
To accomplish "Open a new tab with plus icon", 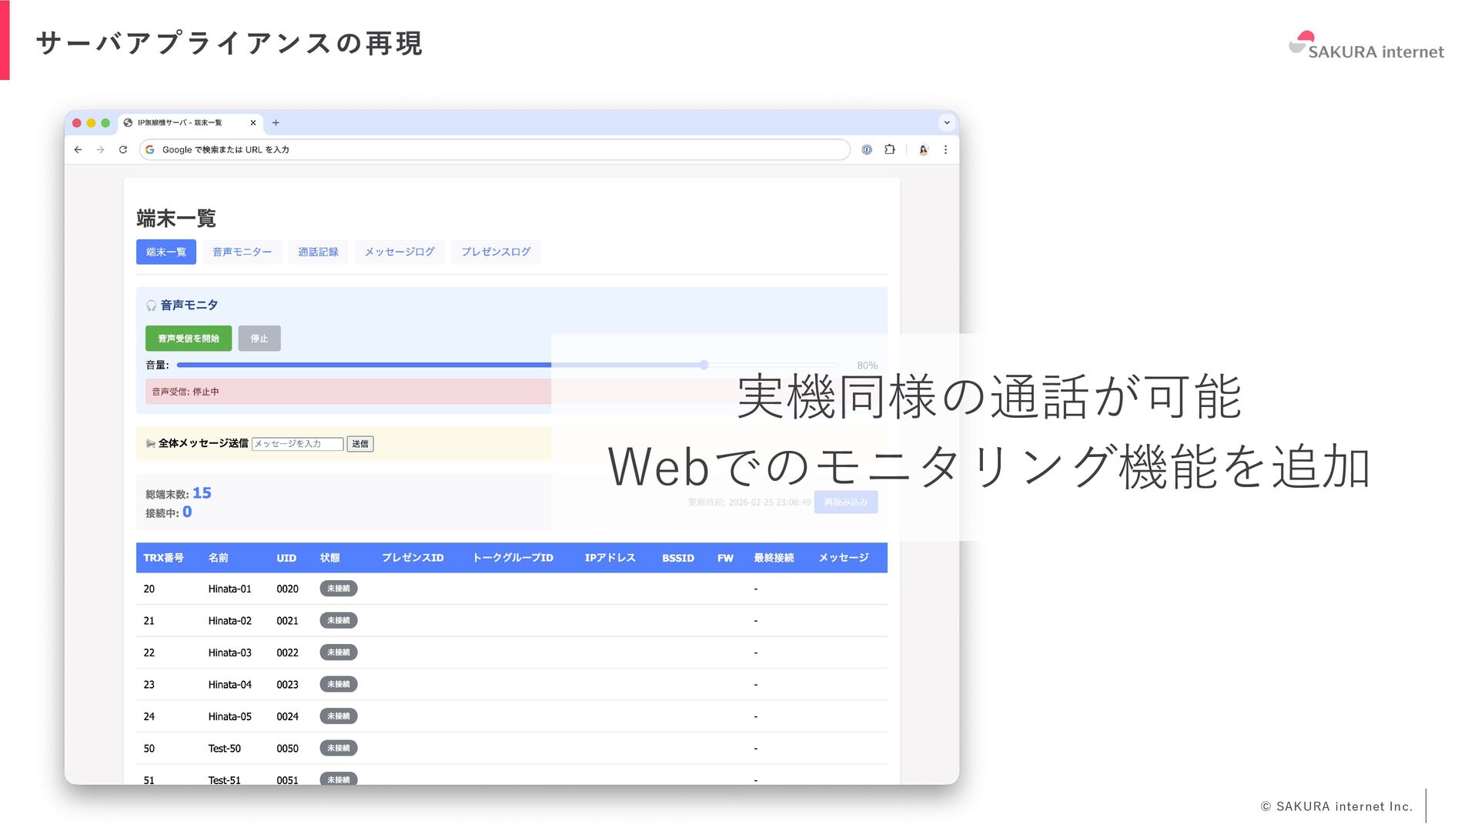I will 276,123.
